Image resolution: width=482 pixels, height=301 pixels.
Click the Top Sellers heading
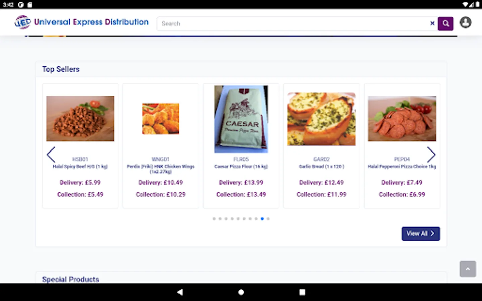(x=61, y=69)
